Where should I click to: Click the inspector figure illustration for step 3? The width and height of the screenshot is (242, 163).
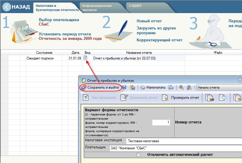[x=211, y=32]
